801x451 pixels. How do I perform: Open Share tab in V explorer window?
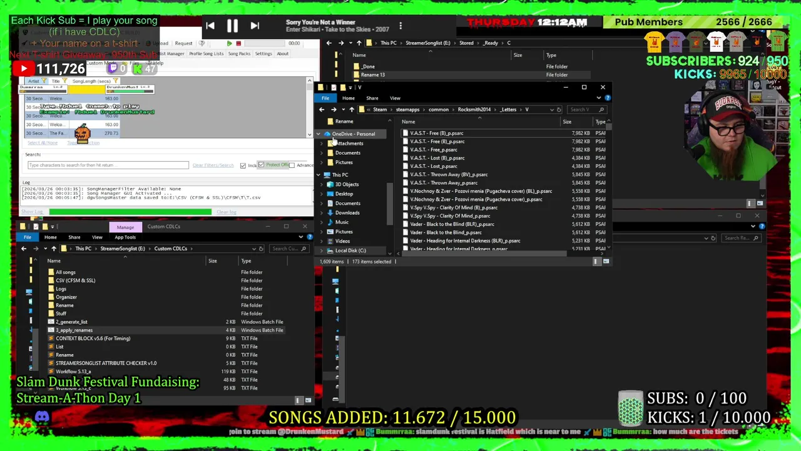point(372,98)
